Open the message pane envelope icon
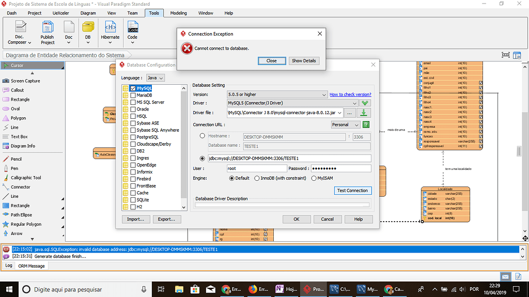Screen dimensions: 529x297 (x=505, y=277)
